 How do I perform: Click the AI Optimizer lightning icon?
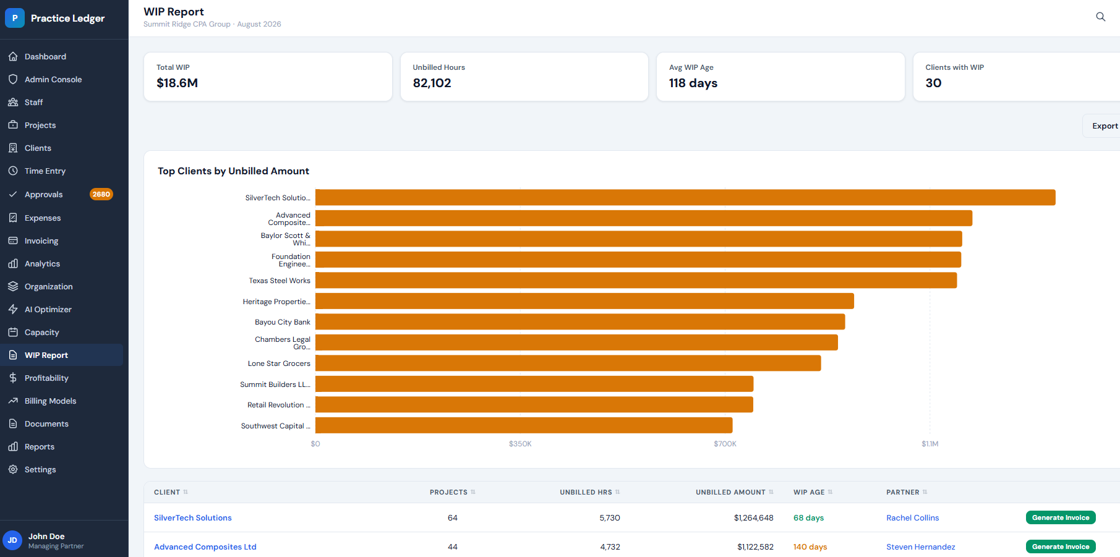pyautogui.click(x=13, y=309)
